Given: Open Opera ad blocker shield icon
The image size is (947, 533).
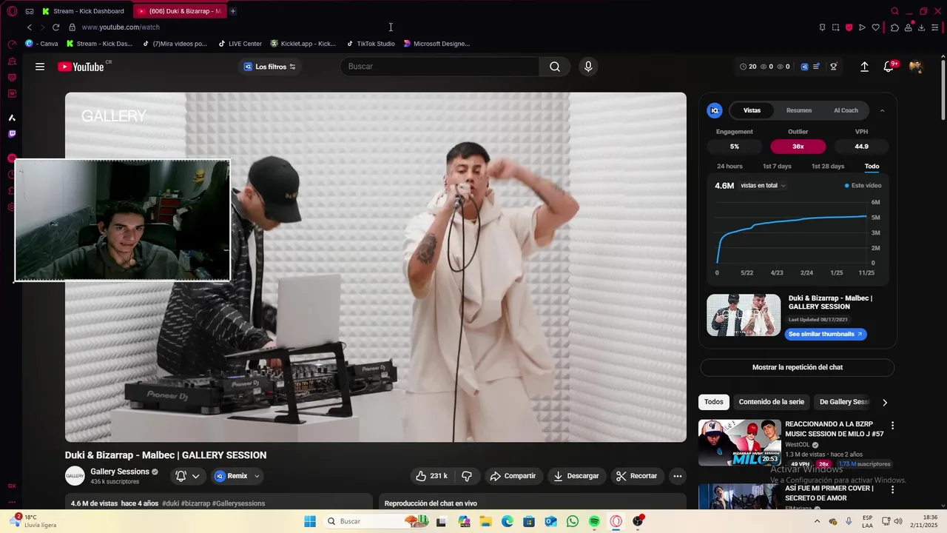Looking at the screenshot, I should 849,27.
